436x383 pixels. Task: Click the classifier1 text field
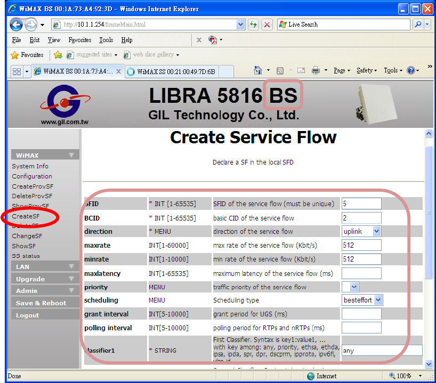click(382, 350)
